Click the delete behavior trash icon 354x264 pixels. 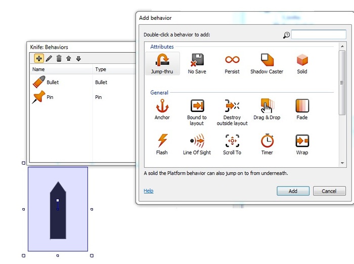(x=59, y=58)
